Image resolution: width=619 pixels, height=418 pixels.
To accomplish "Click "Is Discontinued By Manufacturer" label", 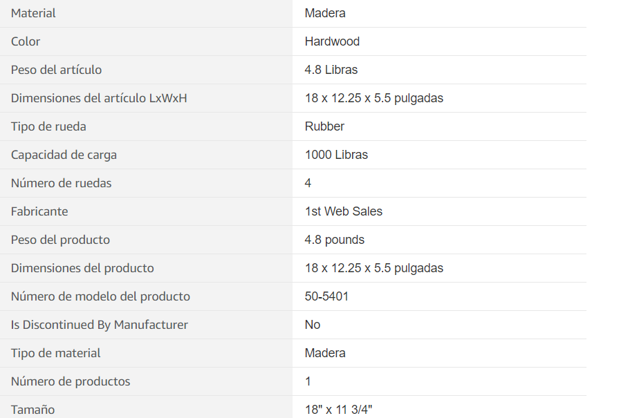I will (x=99, y=325).
